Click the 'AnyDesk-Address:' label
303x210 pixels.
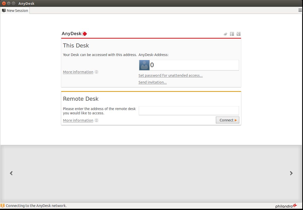click(154, 55)
